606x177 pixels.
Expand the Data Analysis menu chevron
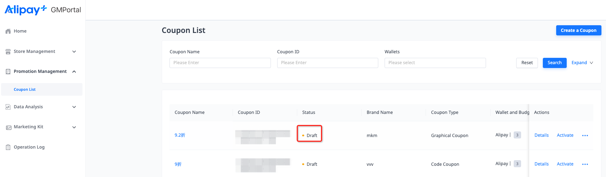pos(74,107)
